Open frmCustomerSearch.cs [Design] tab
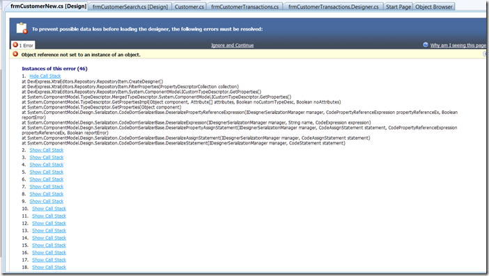Image resolution: width=489 pixels, height=276 pixels. point(130,6)
